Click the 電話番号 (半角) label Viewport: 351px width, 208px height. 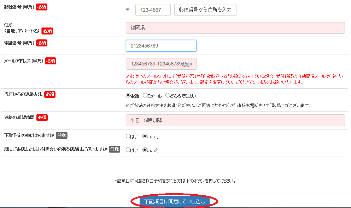[19, 43]
